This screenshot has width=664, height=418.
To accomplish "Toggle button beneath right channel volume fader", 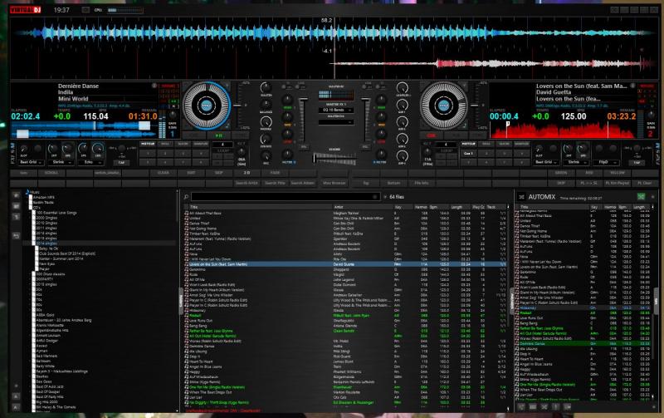I will [x=364, y=147].
